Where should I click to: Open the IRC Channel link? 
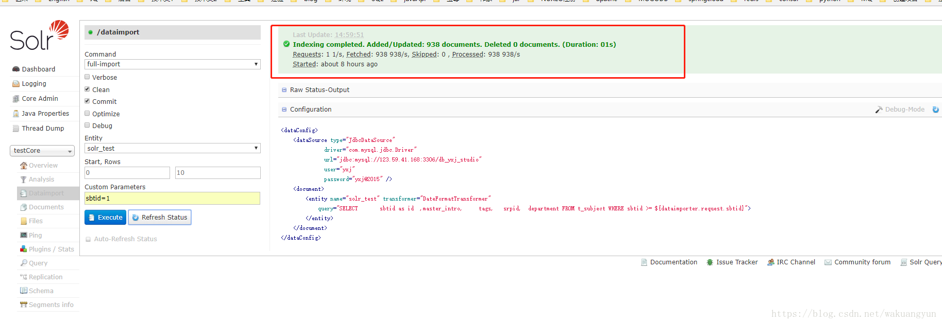796,262
